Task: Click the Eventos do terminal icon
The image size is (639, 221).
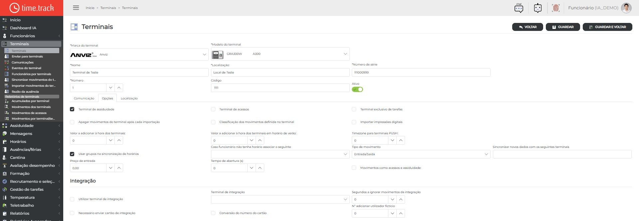Action: (x=7, y=68)
